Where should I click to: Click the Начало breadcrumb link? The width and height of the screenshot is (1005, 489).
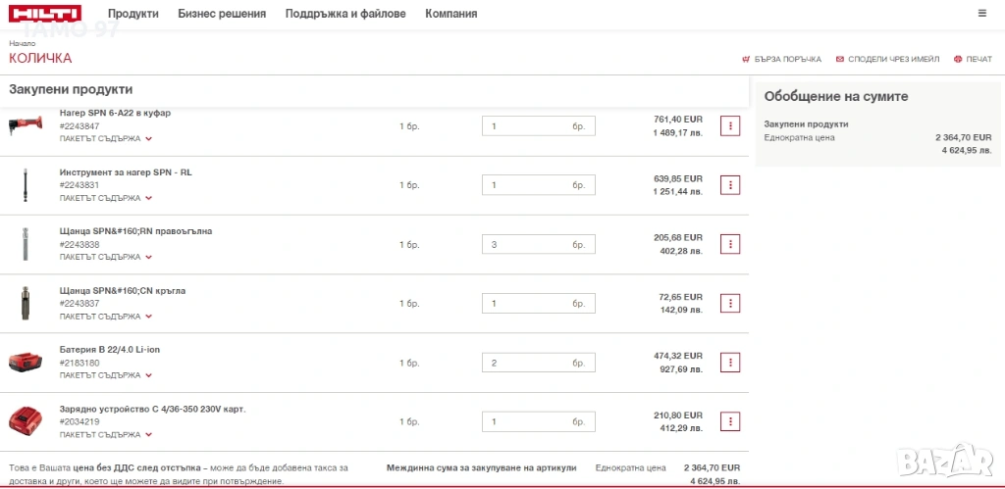23,43
